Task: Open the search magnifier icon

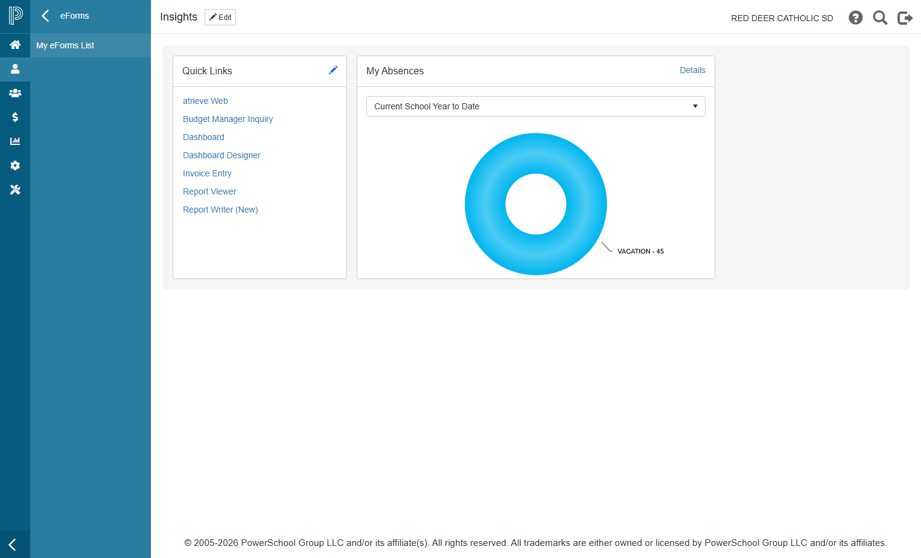Action: click(x=881, y=18)
